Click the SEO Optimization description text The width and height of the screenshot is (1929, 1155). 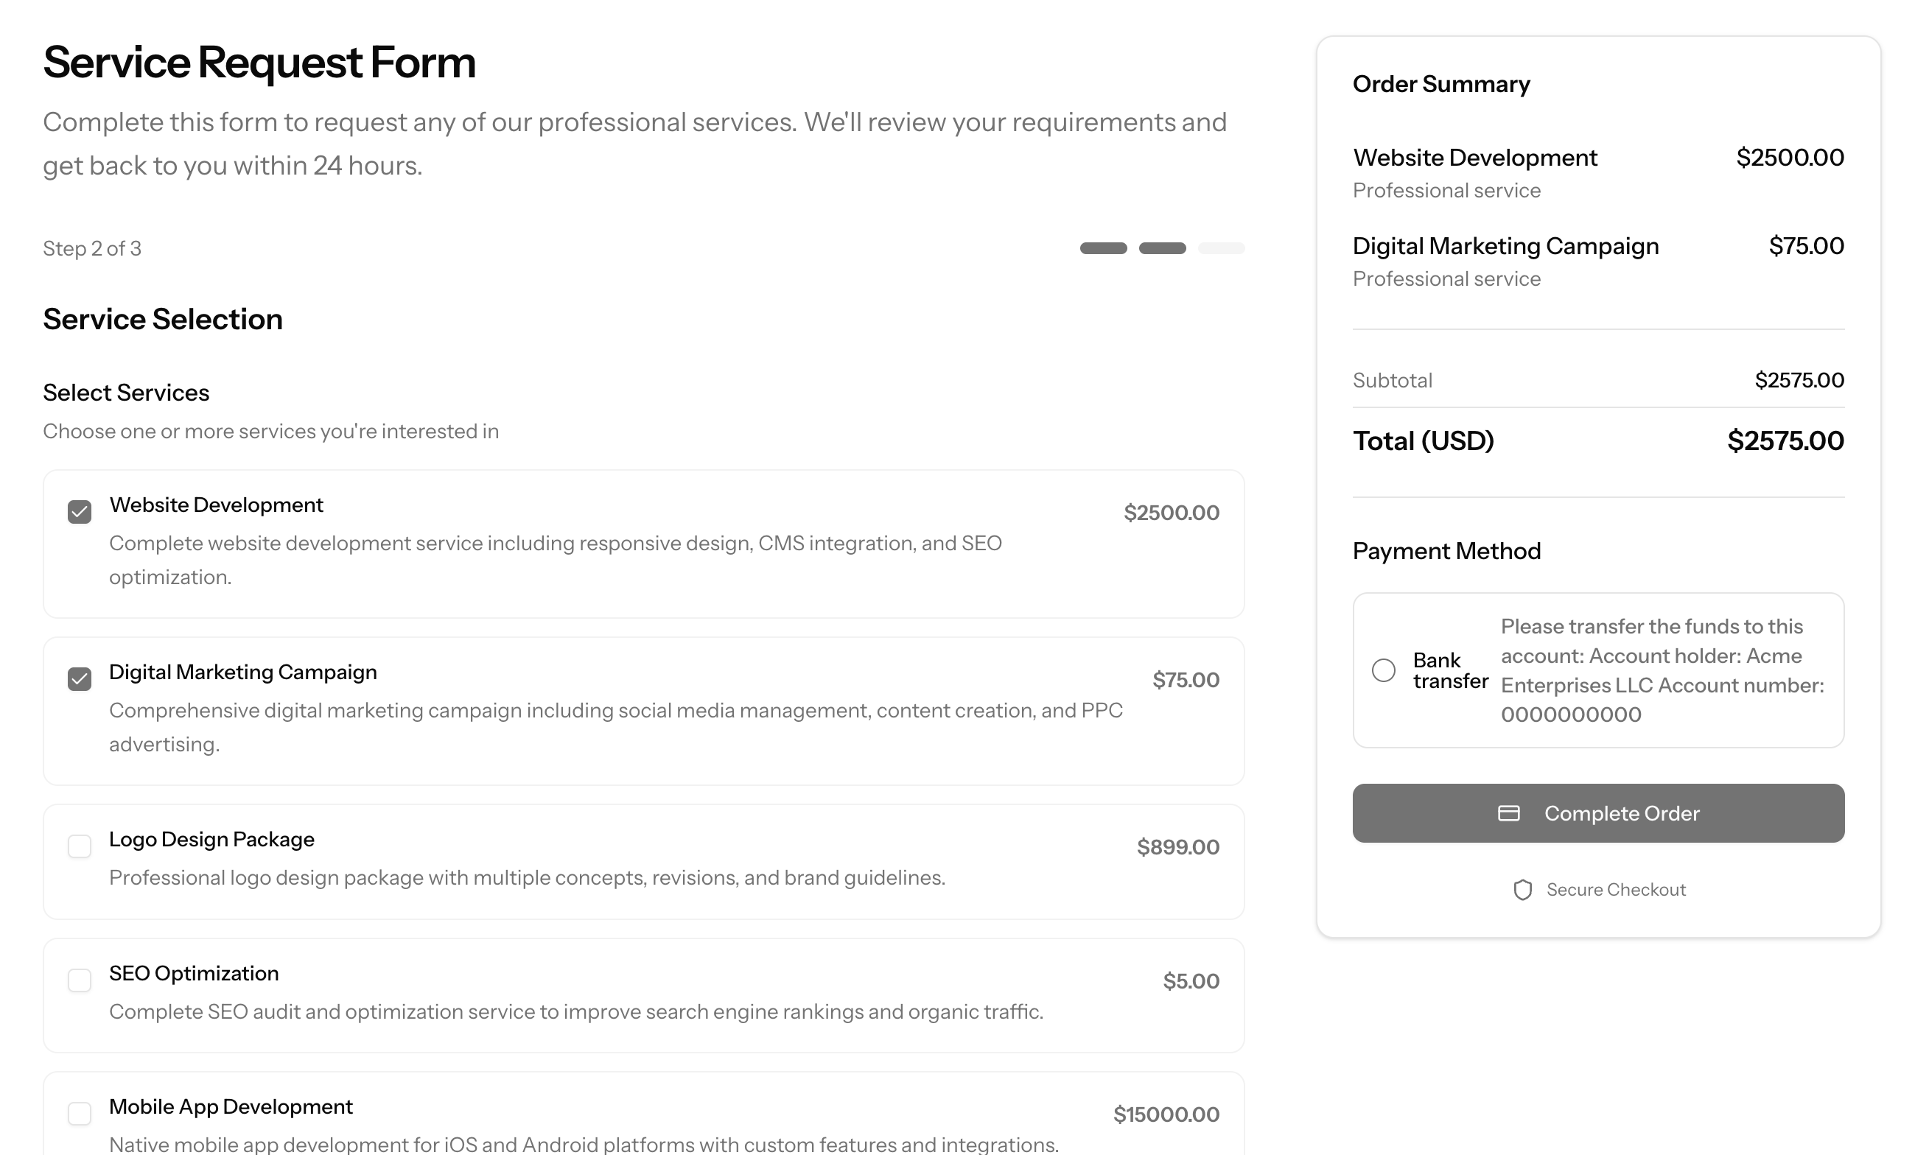pyautogui.click(x=576, y=1012)
